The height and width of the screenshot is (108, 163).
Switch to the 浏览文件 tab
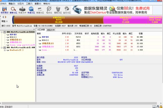(x=51, y=30)
